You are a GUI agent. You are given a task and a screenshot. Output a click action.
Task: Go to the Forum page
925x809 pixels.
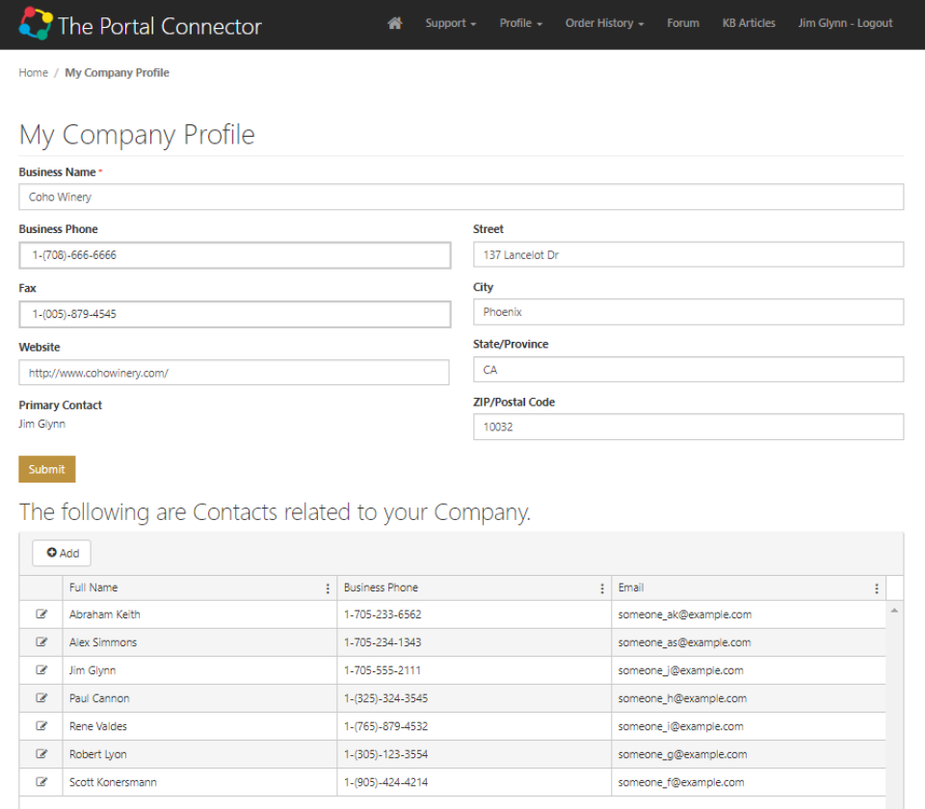click(x=682, y=23)
